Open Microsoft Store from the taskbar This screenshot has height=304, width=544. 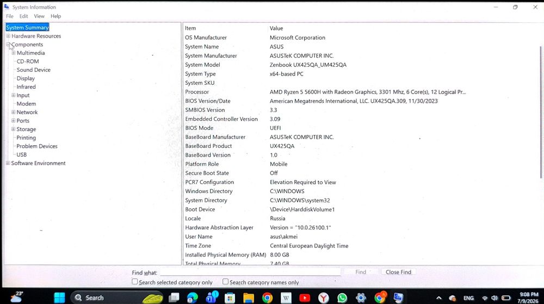pyautogui.click(x=230, y=298)
